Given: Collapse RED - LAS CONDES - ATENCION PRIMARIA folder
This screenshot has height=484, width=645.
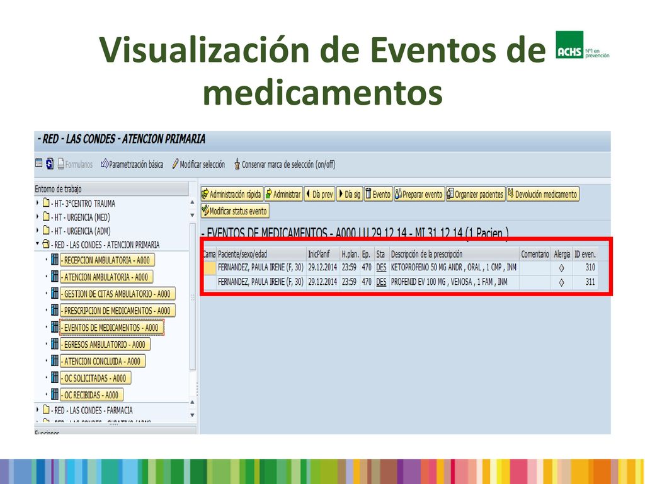Looking at the screenshot, I should [x=37, y=244].
